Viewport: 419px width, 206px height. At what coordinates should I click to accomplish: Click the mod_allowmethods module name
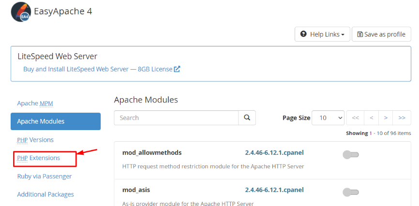coord(152,152)
